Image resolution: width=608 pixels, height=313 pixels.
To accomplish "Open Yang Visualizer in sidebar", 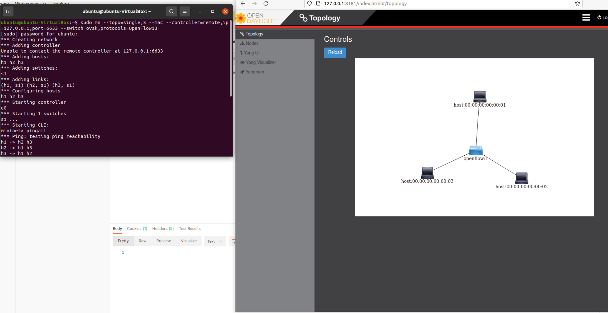I will click(260, 62).
